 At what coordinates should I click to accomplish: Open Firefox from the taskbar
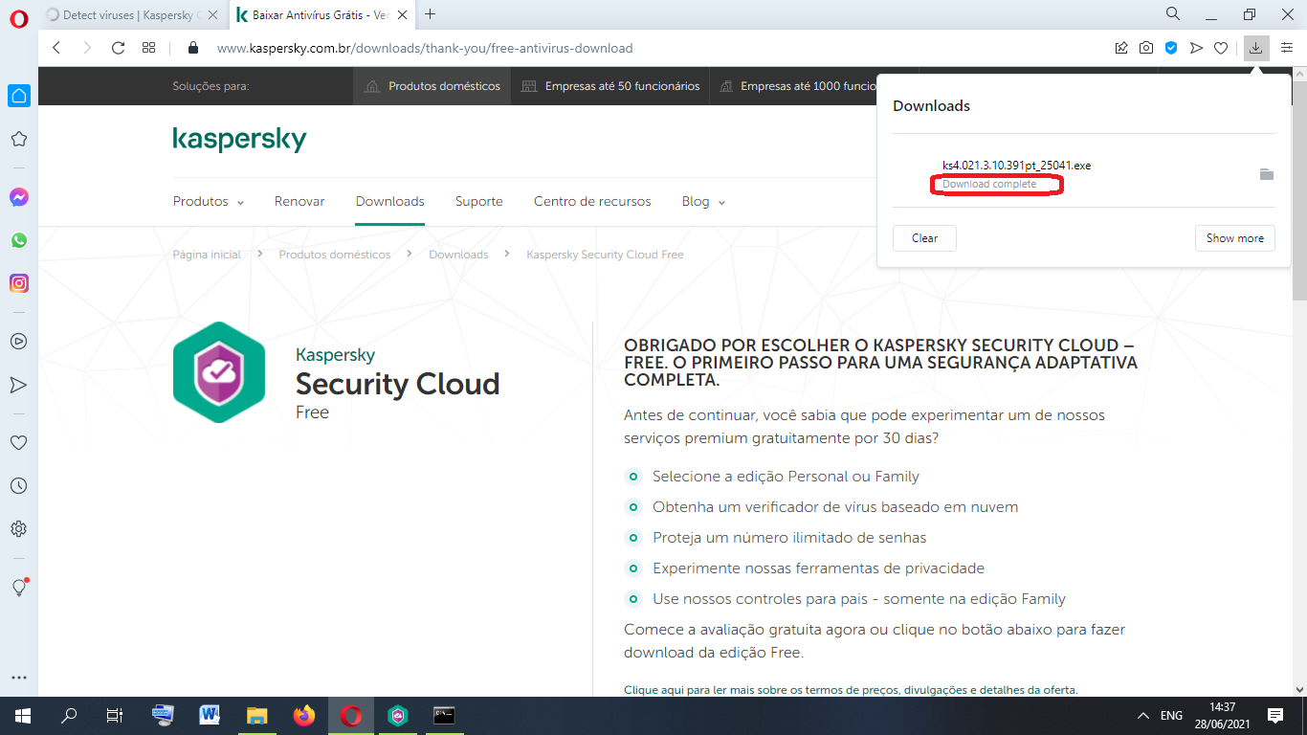pyautogui.click(x=304, y=716)
